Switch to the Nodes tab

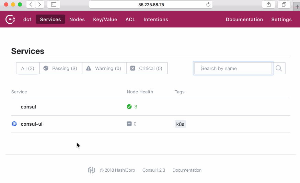77,19
